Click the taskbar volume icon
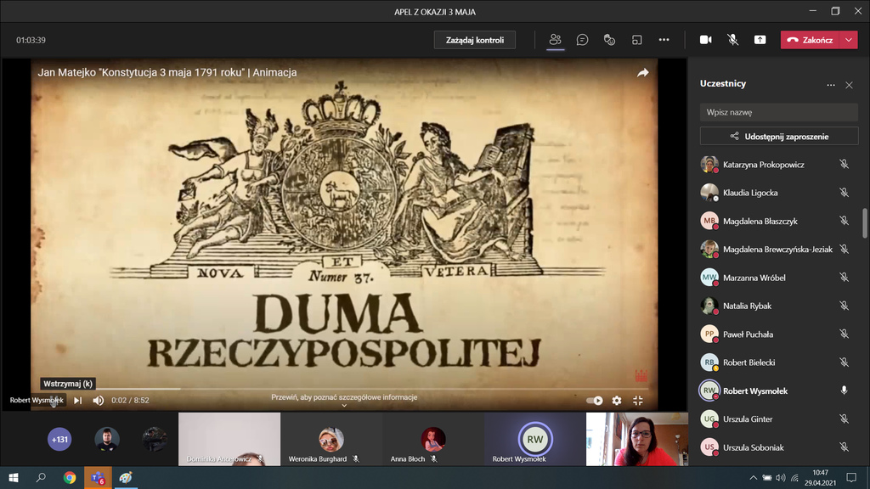Screen dimensions: 870x489 [x=781, y=478]
